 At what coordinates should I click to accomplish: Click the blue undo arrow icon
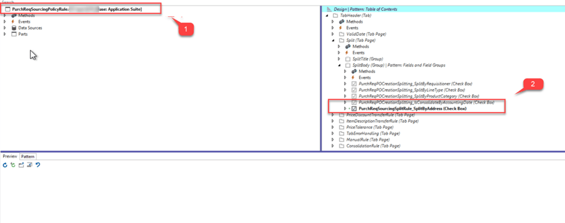click(x=38, y=165)
